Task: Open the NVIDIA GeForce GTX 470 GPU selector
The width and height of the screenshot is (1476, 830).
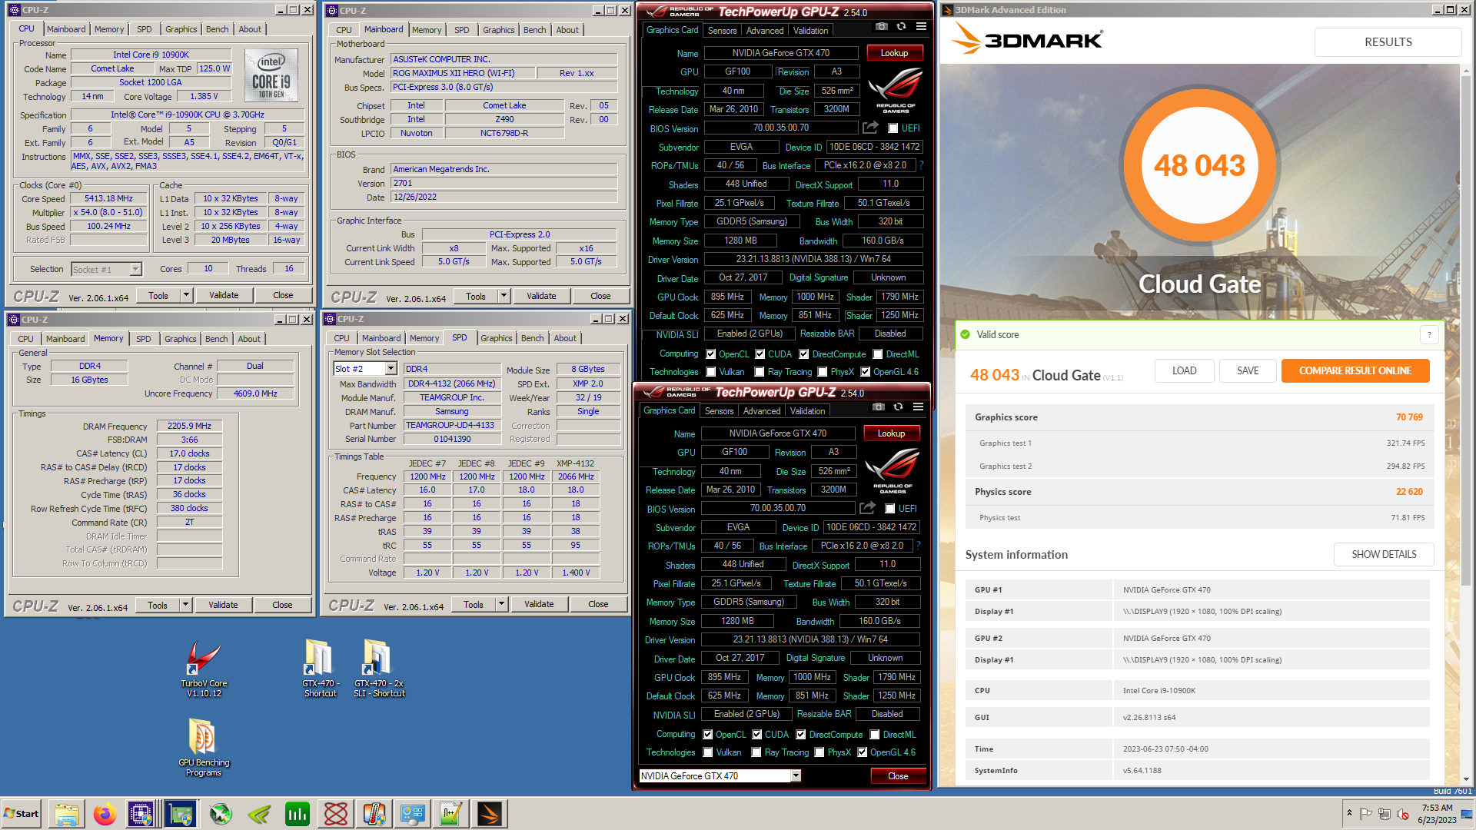Action: click(720, 775)
